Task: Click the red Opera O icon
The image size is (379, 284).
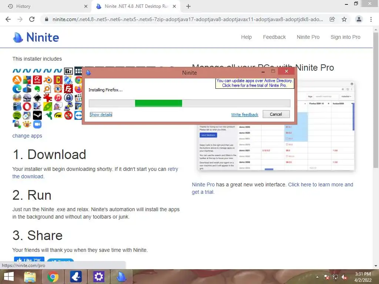Action: 27,106
